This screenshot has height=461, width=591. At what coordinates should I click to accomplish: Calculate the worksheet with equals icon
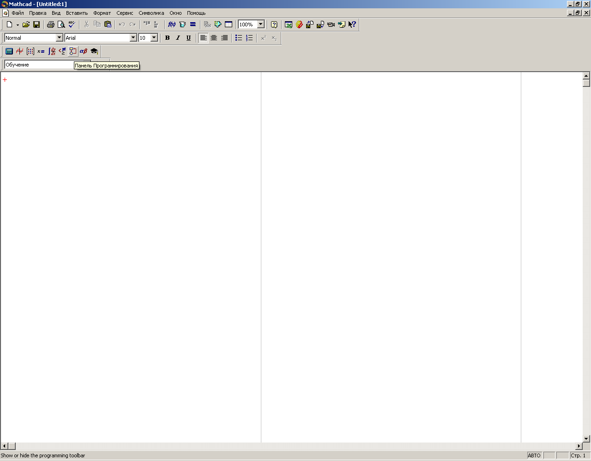tap(193, 24)
